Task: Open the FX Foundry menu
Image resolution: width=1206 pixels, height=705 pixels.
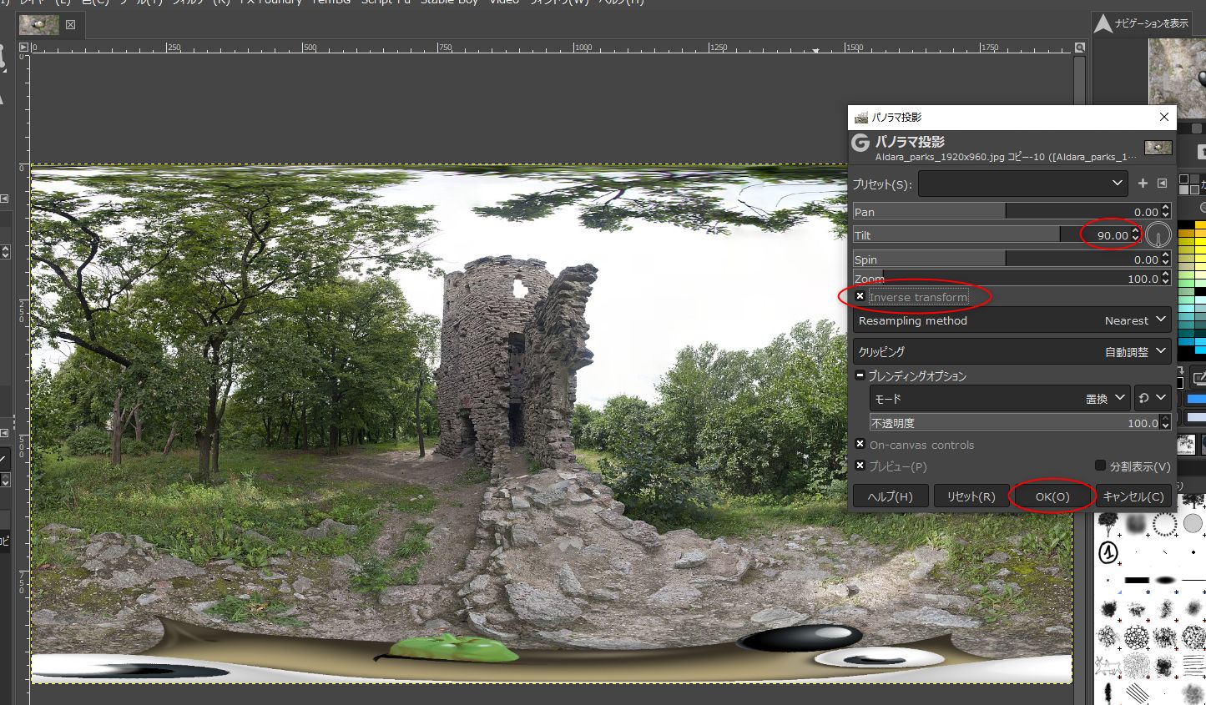Action: (x=270, y=2)
